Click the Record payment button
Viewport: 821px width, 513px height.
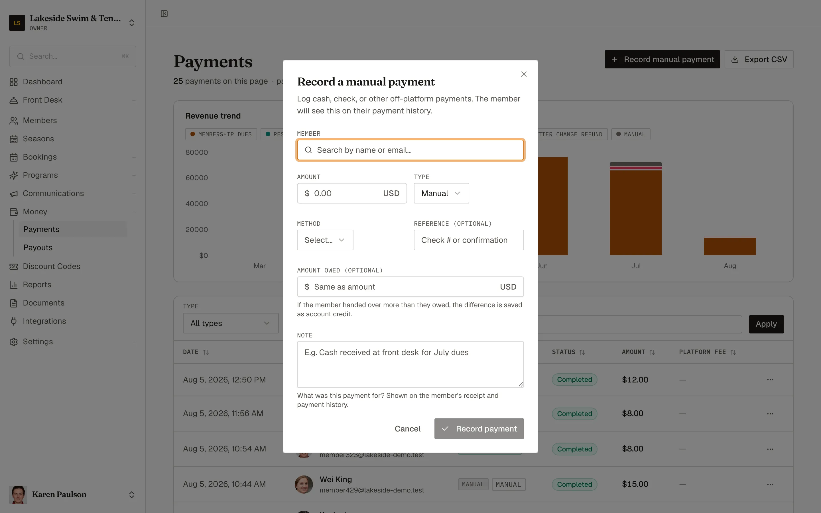(x=479, y=429)
